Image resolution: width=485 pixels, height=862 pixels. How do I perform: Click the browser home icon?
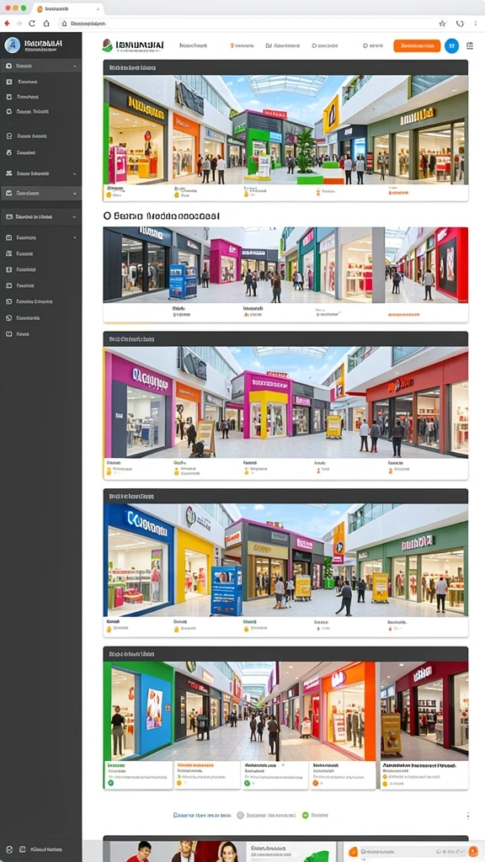46,24
